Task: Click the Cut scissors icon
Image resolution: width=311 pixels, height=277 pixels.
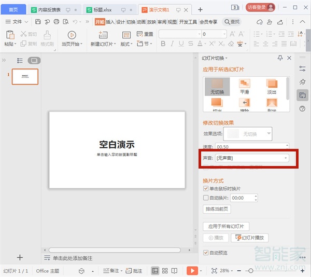Action: [x=23, y=34]
